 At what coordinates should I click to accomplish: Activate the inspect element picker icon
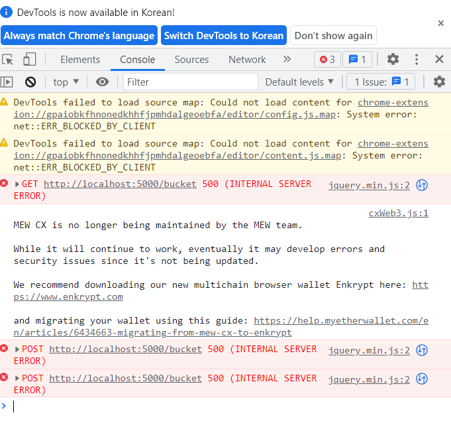7,60
